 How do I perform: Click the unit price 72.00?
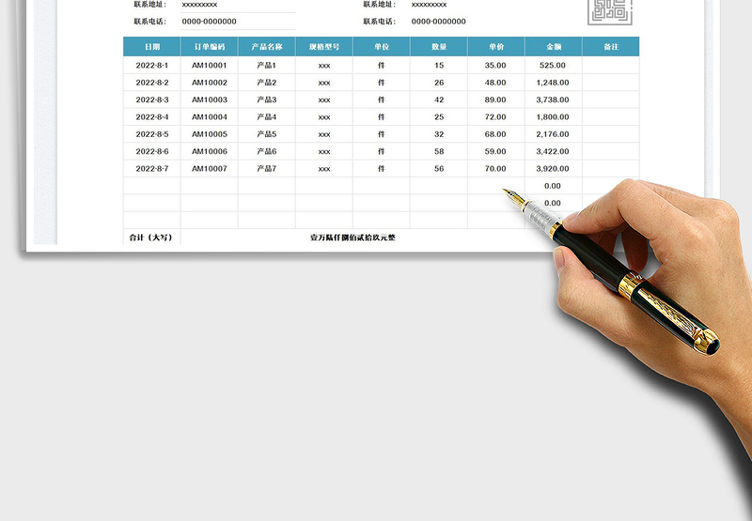(495, 116)
